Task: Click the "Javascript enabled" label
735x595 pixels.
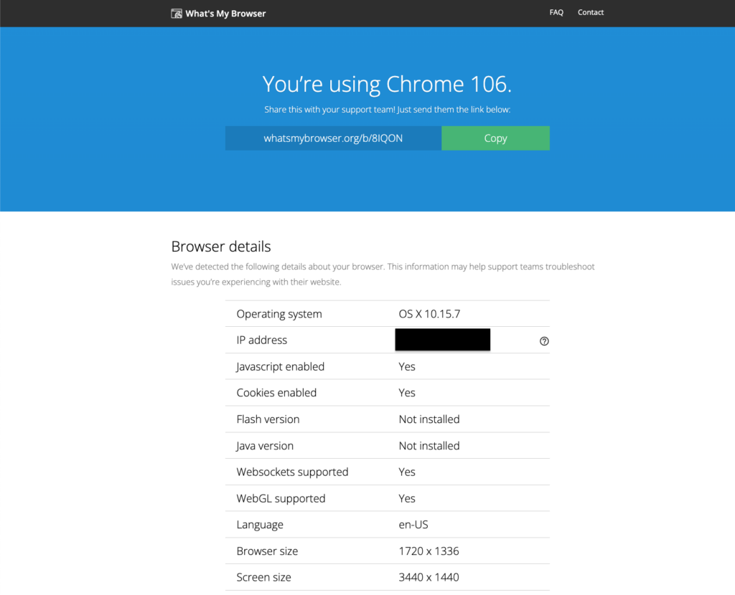Action: coord(280,367)
